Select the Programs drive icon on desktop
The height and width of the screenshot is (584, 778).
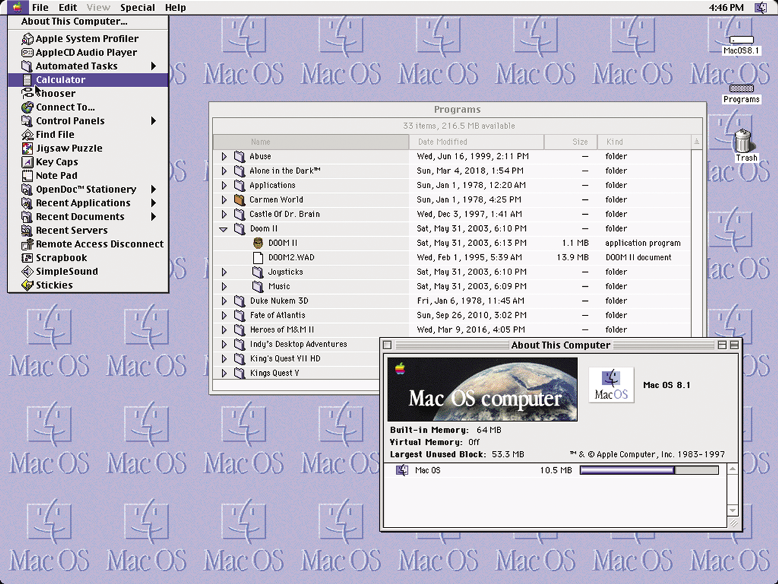(741, 89)
